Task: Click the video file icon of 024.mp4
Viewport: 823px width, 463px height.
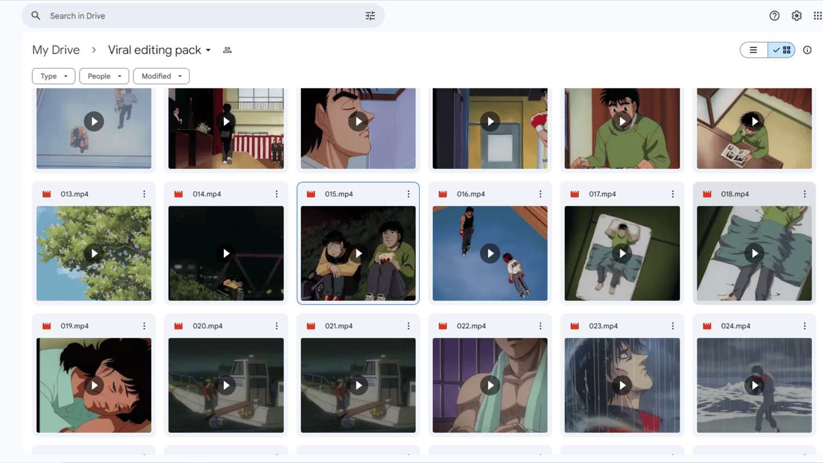Action: [x=707, y=326]
